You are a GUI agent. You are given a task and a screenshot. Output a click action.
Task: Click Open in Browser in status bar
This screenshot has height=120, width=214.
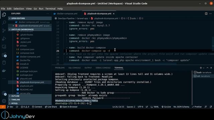tap(69, 107)
